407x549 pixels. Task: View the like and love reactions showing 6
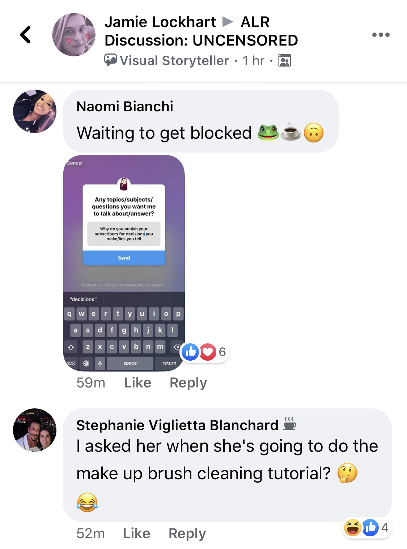pyautogui.click(x=204, y=352)
